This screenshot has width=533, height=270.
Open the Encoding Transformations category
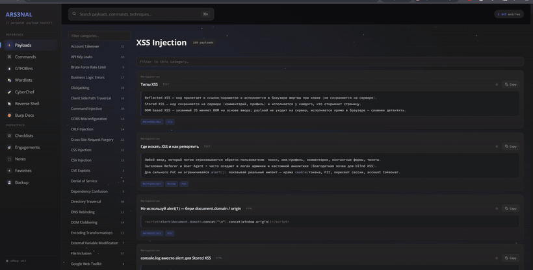(x=97, y=233)
